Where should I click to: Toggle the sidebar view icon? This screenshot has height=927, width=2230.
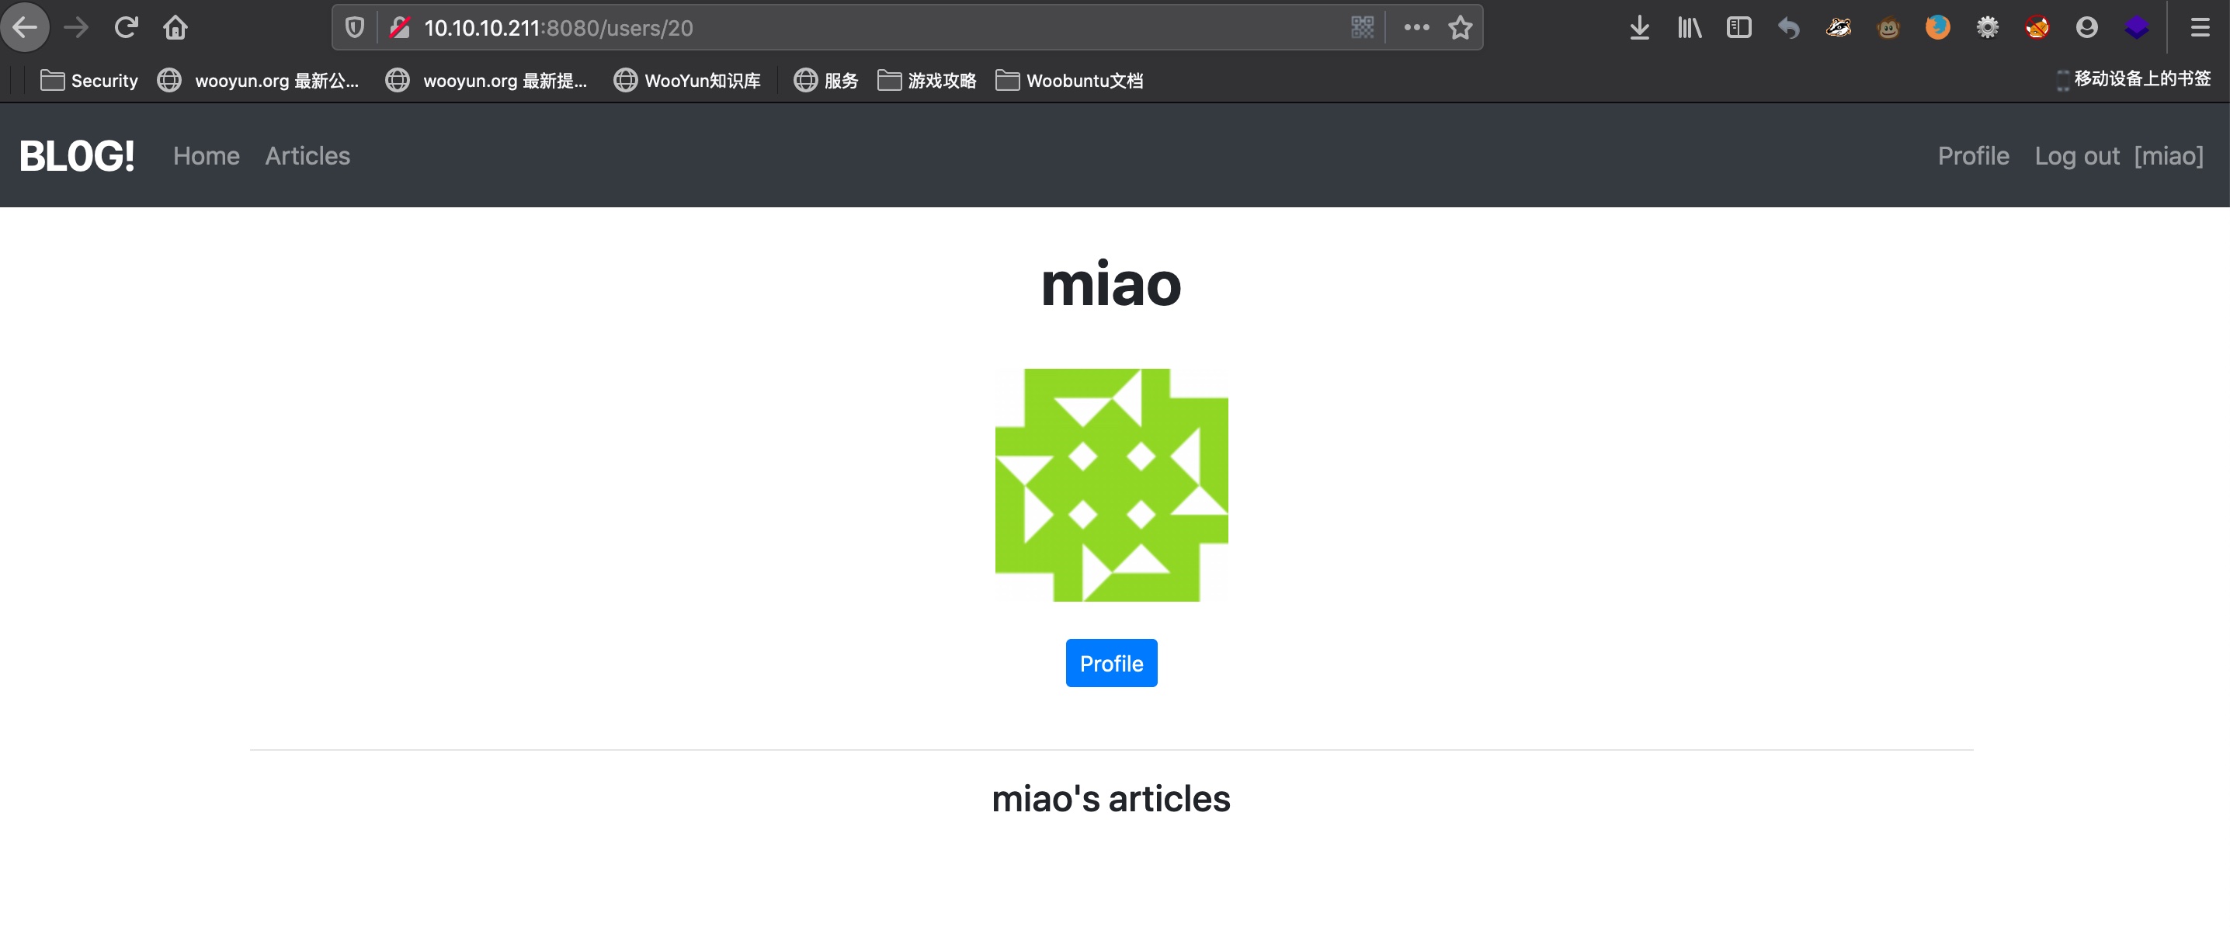[1738, 28]
